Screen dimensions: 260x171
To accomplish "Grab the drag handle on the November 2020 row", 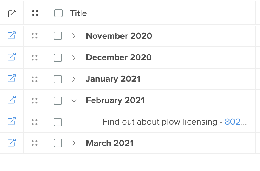I will (35, 36).
